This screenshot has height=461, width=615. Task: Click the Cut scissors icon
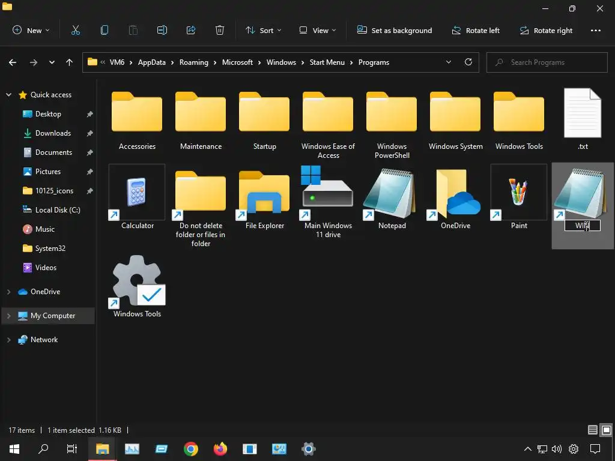[x=76, y=30]
